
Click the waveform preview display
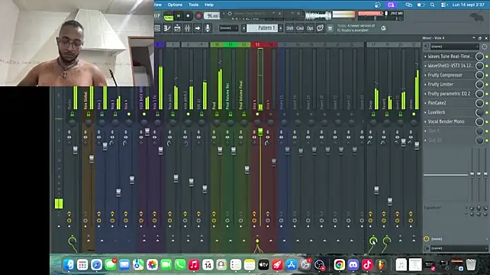tap(318, 15)
